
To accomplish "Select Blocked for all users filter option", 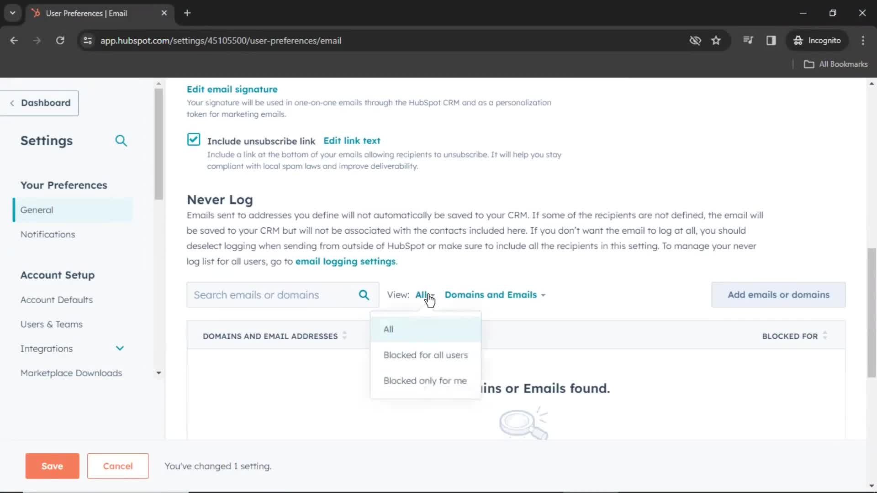I will pyautogui.click(x=426, y=355).
